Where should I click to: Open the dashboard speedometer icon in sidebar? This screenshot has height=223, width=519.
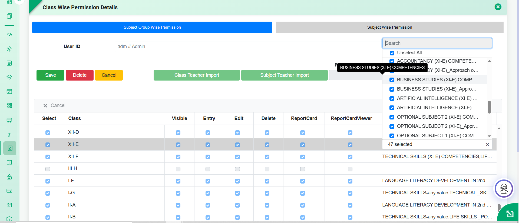click(x=9, y=35)
